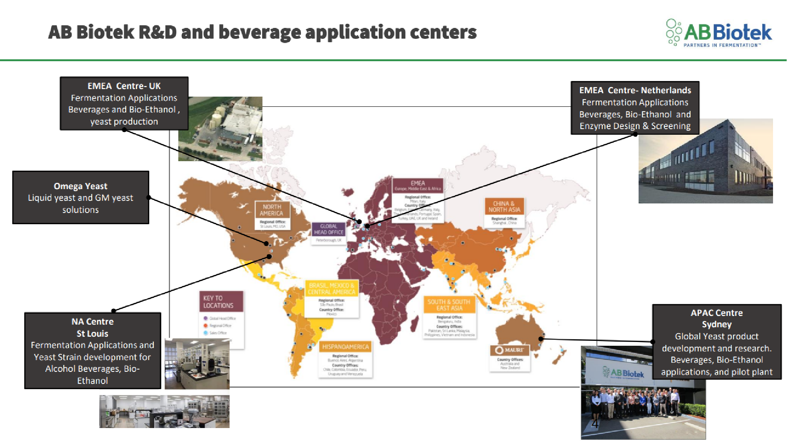787x442 pixels.
Task: Click the St Louis marker dot on the map
Action: 269,257
